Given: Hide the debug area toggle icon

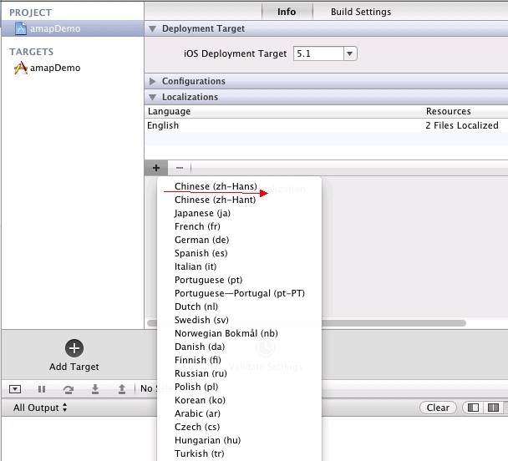Looking at the screenshot, I should (x=15, y=389).
